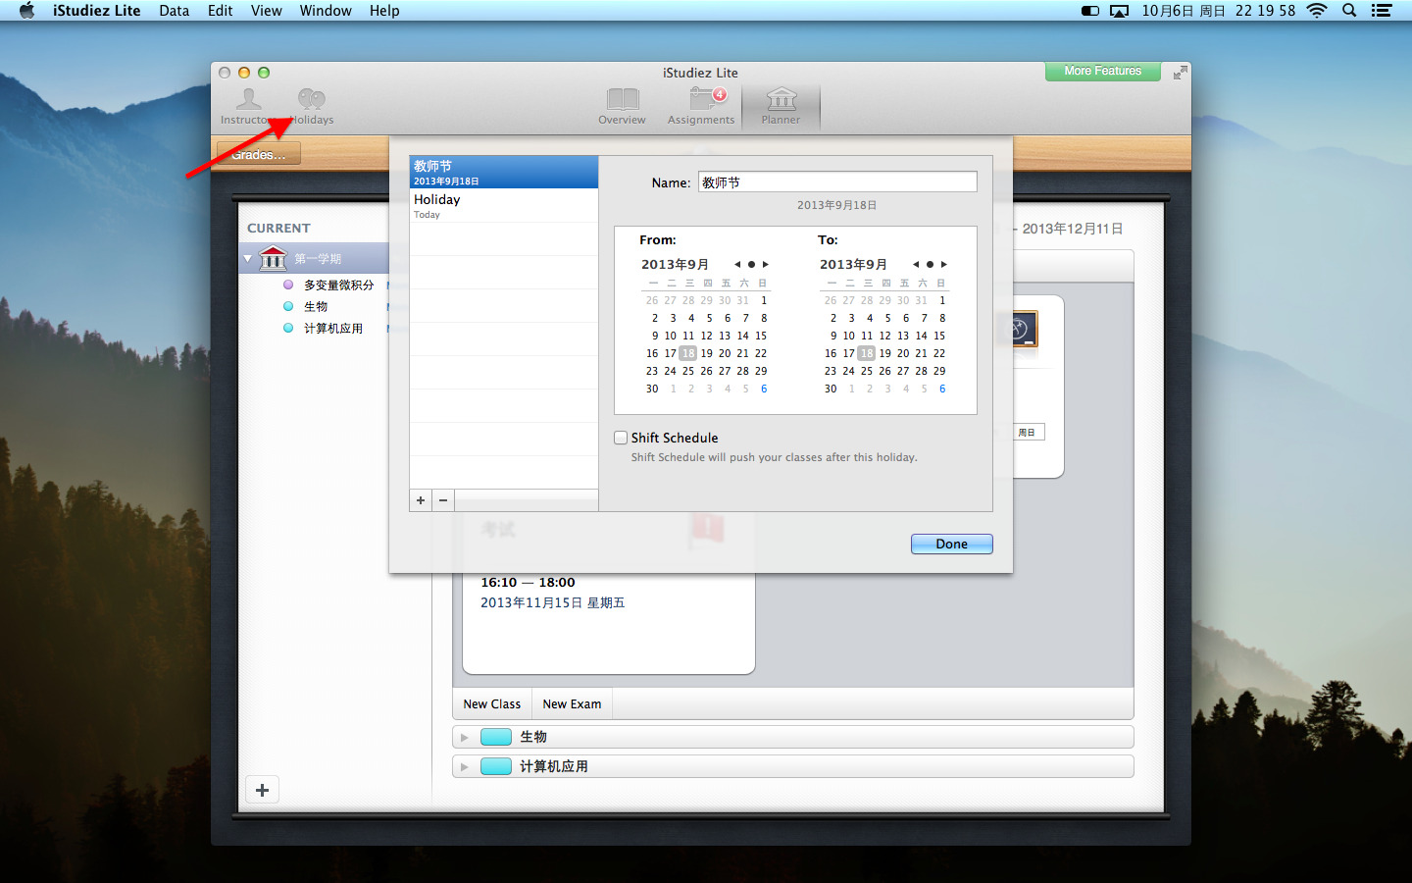1412x883 pixels.
Task: Go to the next month in From calendar
Action: 765,265
